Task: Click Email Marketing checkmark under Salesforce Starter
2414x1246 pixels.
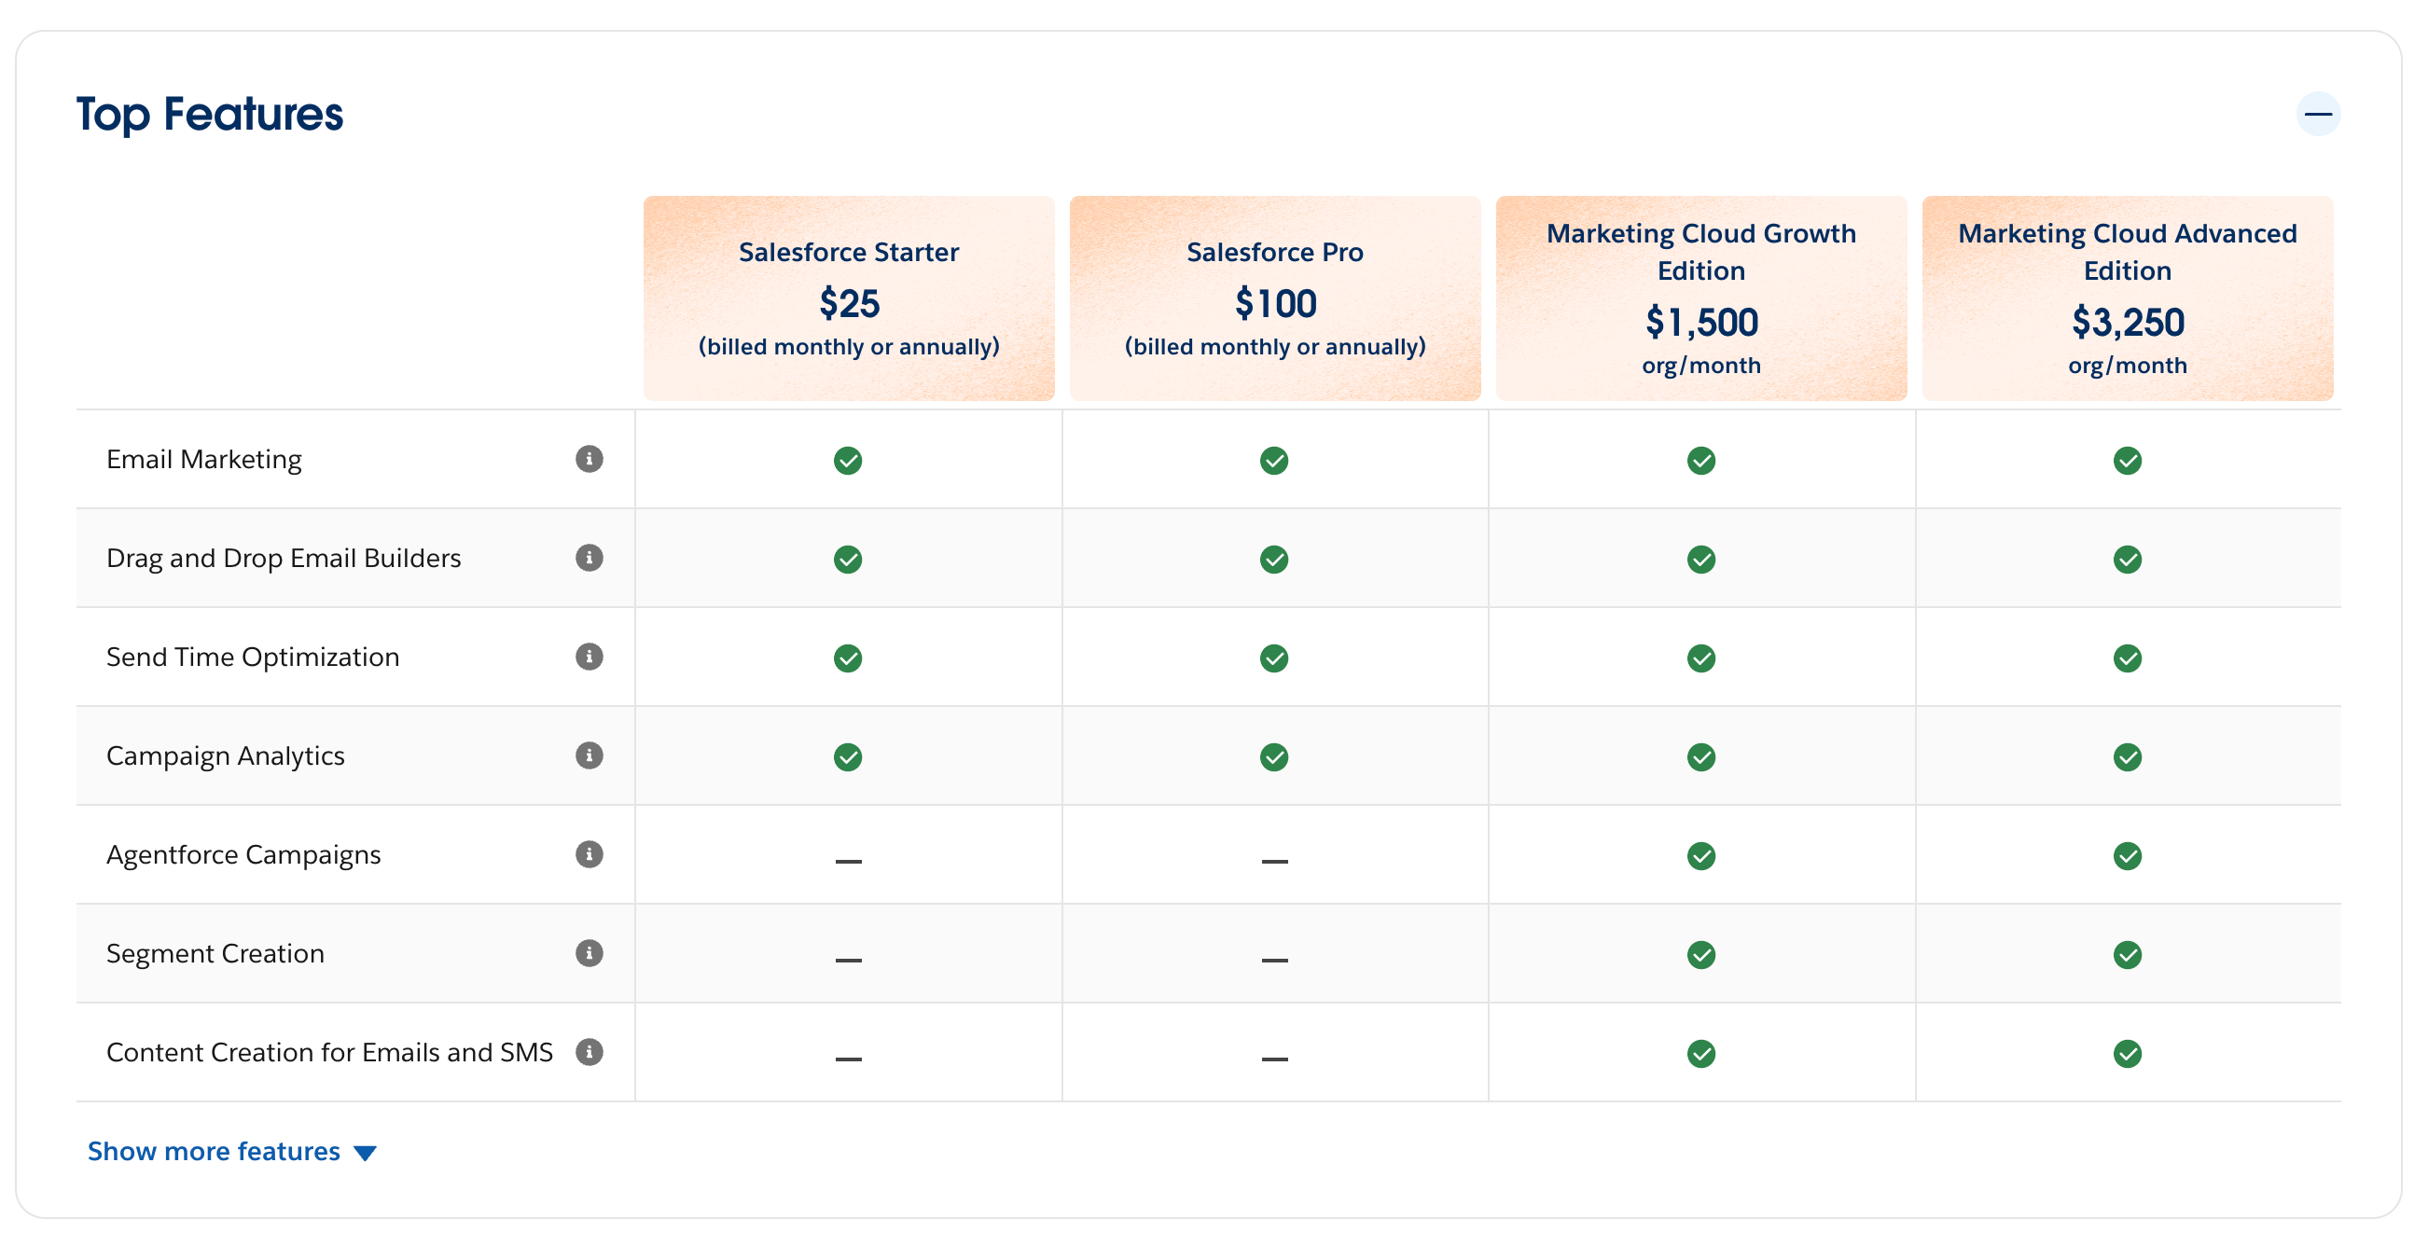Action: click(848, 461)
